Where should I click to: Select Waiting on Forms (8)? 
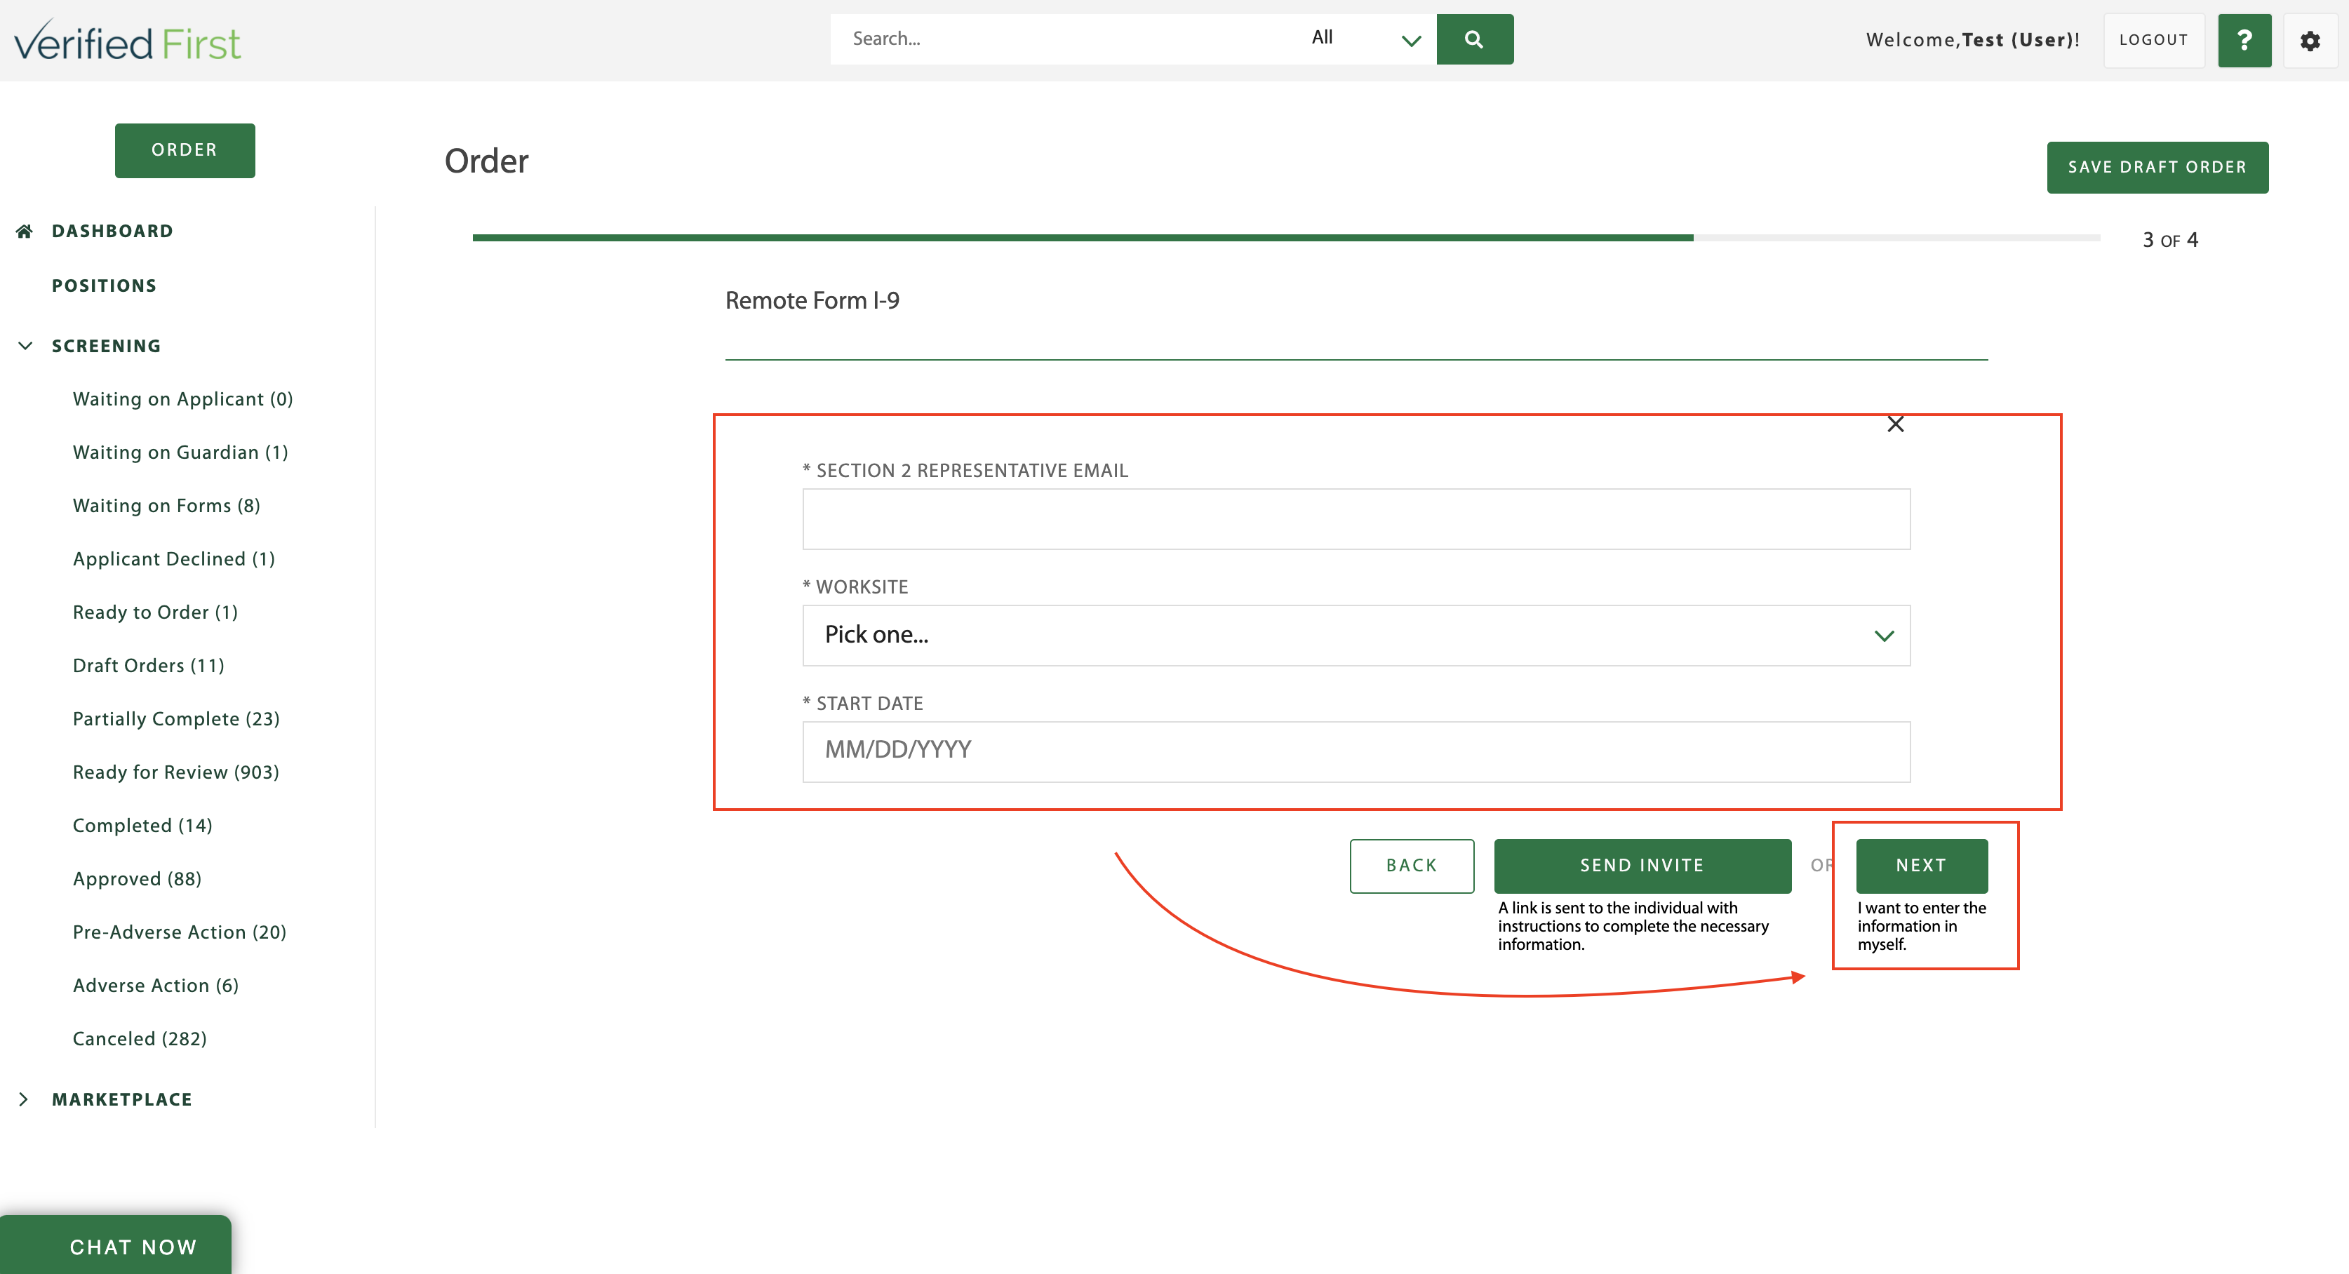point(167,505)
